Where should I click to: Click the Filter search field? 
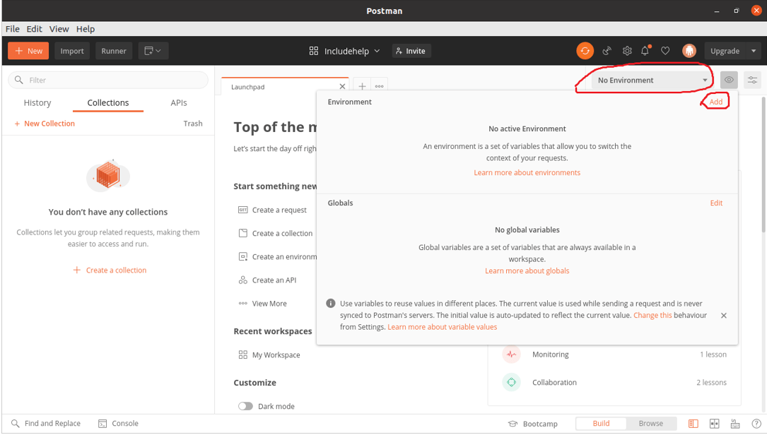click(106, 80)
